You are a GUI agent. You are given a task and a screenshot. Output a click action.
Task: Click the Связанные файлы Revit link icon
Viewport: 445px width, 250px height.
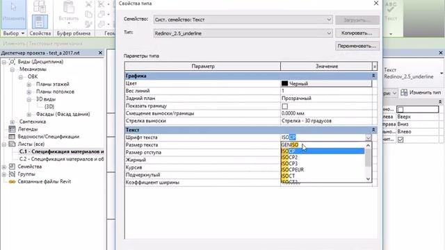tap(12, 182)
